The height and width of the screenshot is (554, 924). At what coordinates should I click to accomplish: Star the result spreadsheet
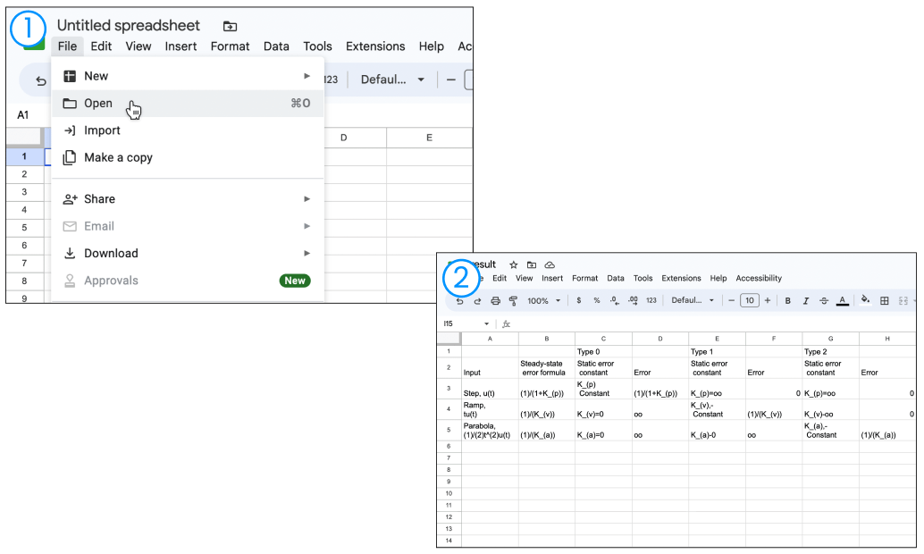(x=512, y=264)
